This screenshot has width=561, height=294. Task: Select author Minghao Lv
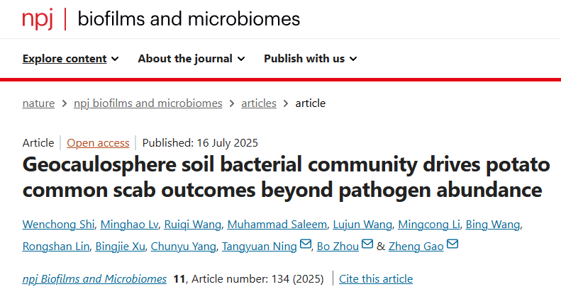pyautogui.click(x=128, y=225)
